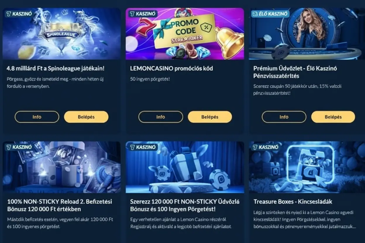Screen dimensions: 365x243
Task: Click Belépés under LEMONCASINO promóciós kód
Action: point(210,117)
